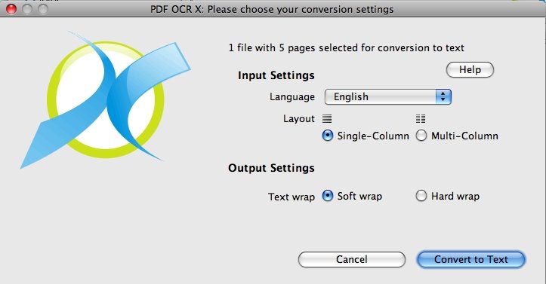The width and height of the screenshot is (546, 284).
Task: Click the single-column layout icon
Action: pos(327,119)
